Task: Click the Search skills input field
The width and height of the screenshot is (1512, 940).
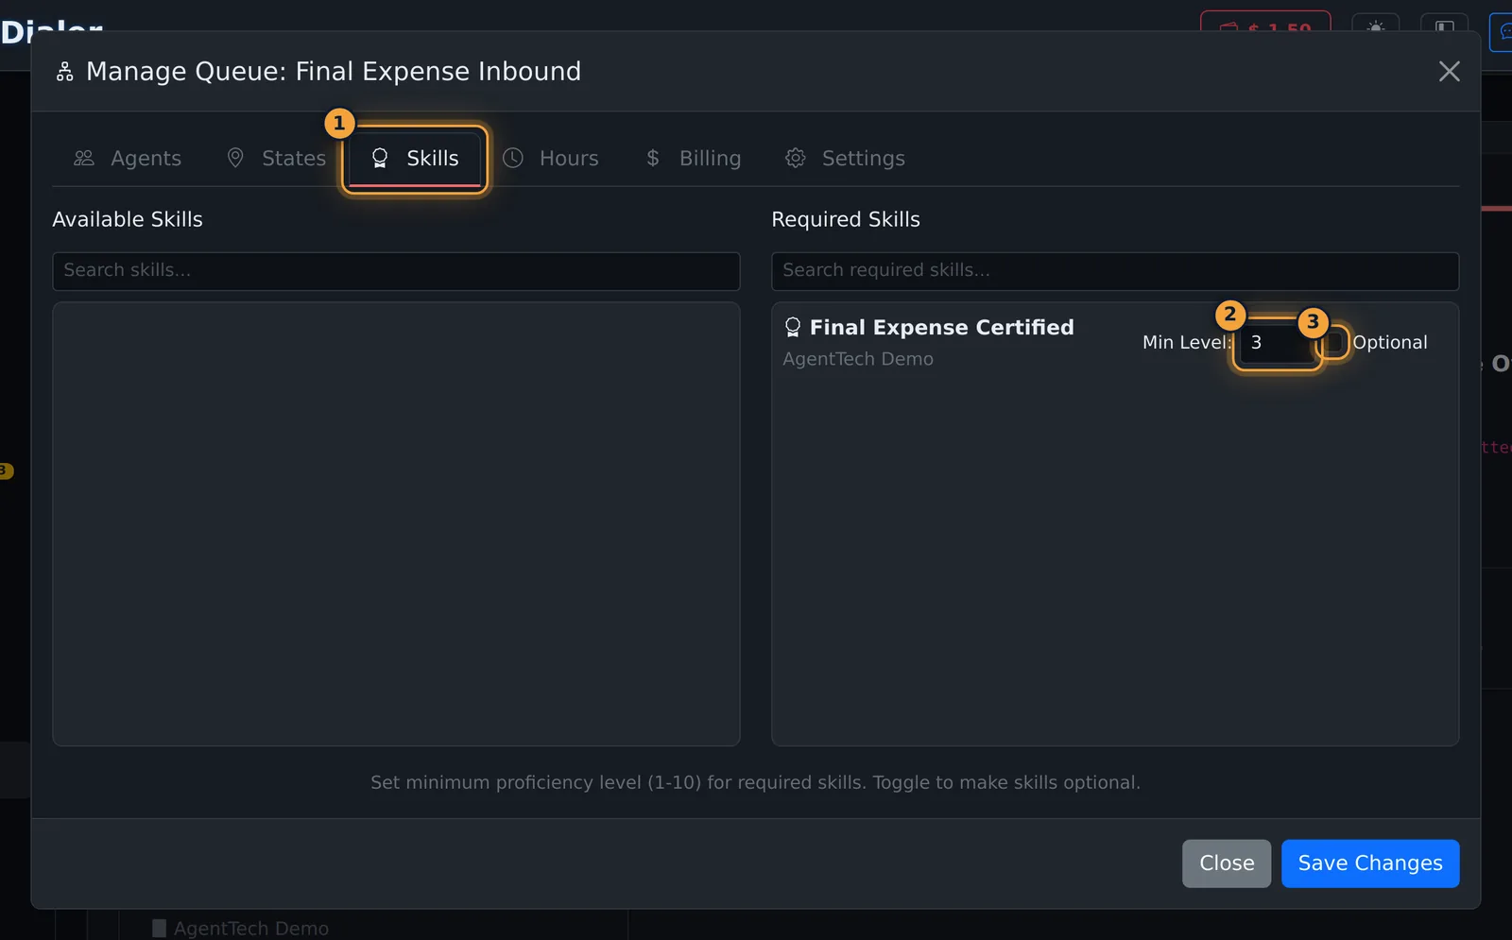Action: point(396,271)
